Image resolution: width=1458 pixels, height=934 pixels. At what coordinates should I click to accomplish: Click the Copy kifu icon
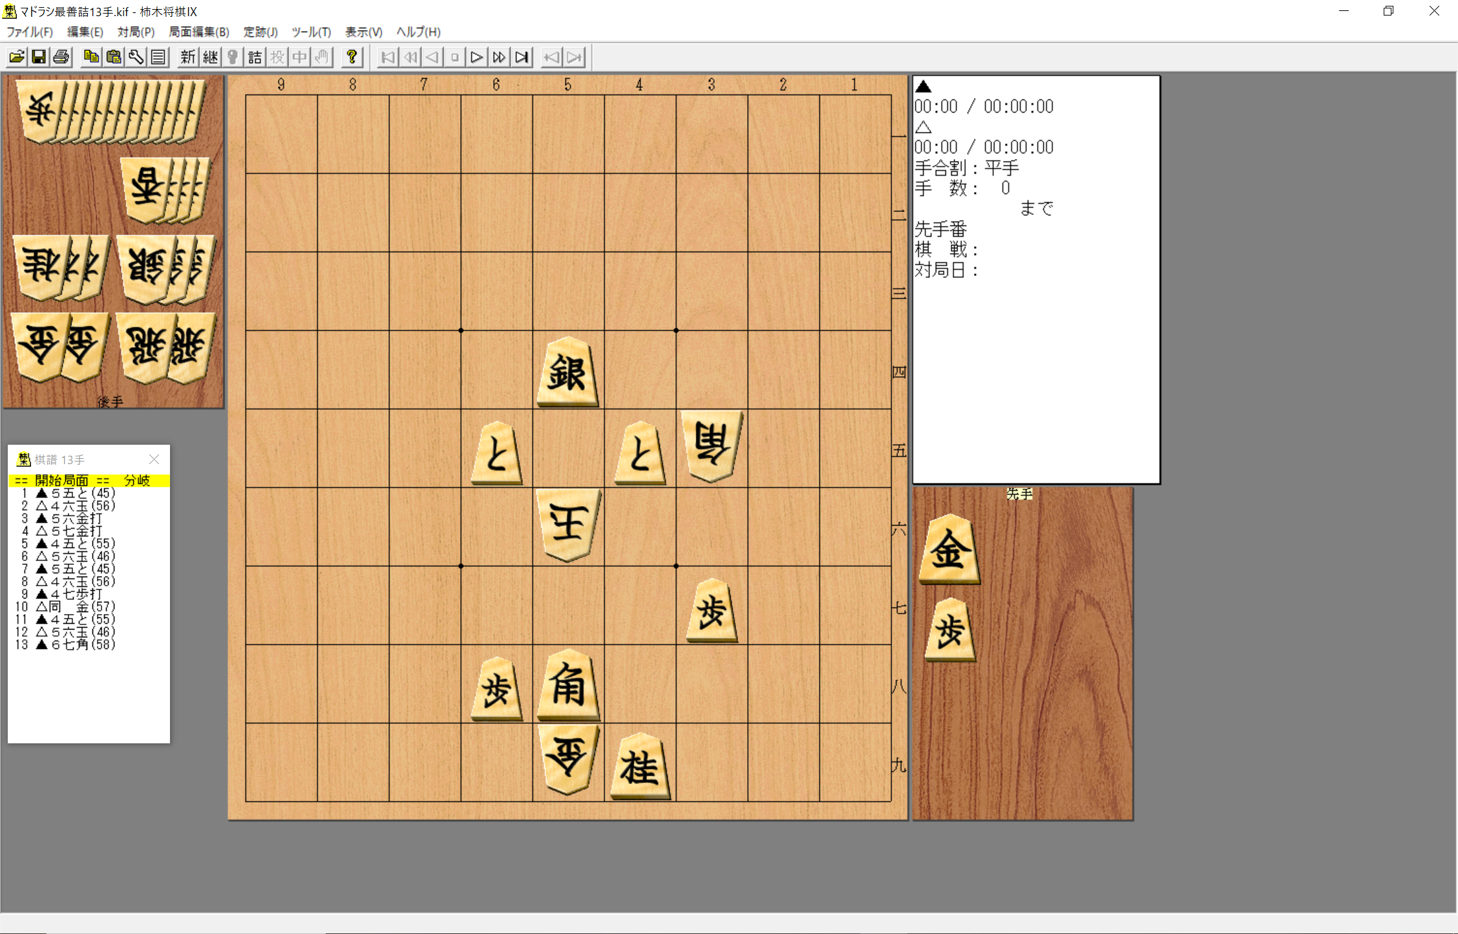(91, 58)
